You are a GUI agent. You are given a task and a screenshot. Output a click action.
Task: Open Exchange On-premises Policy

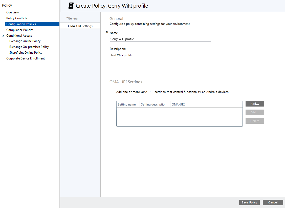(x=29, y=47)
